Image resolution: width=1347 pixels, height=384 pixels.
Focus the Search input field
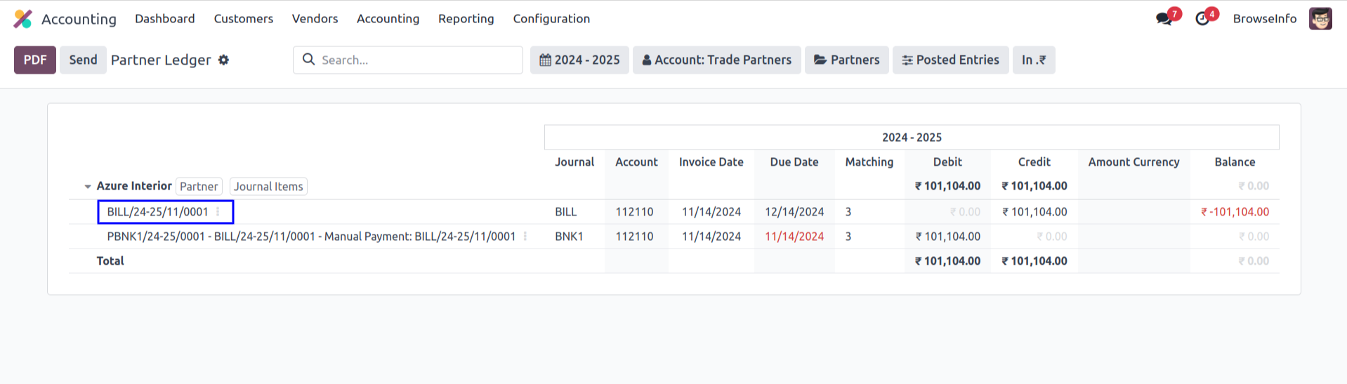[x=418, y=60]
